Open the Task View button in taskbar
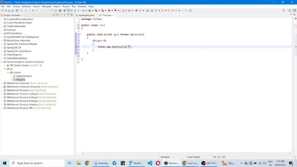The height and width of the screenshot is (167, 297). click(70, 163)
